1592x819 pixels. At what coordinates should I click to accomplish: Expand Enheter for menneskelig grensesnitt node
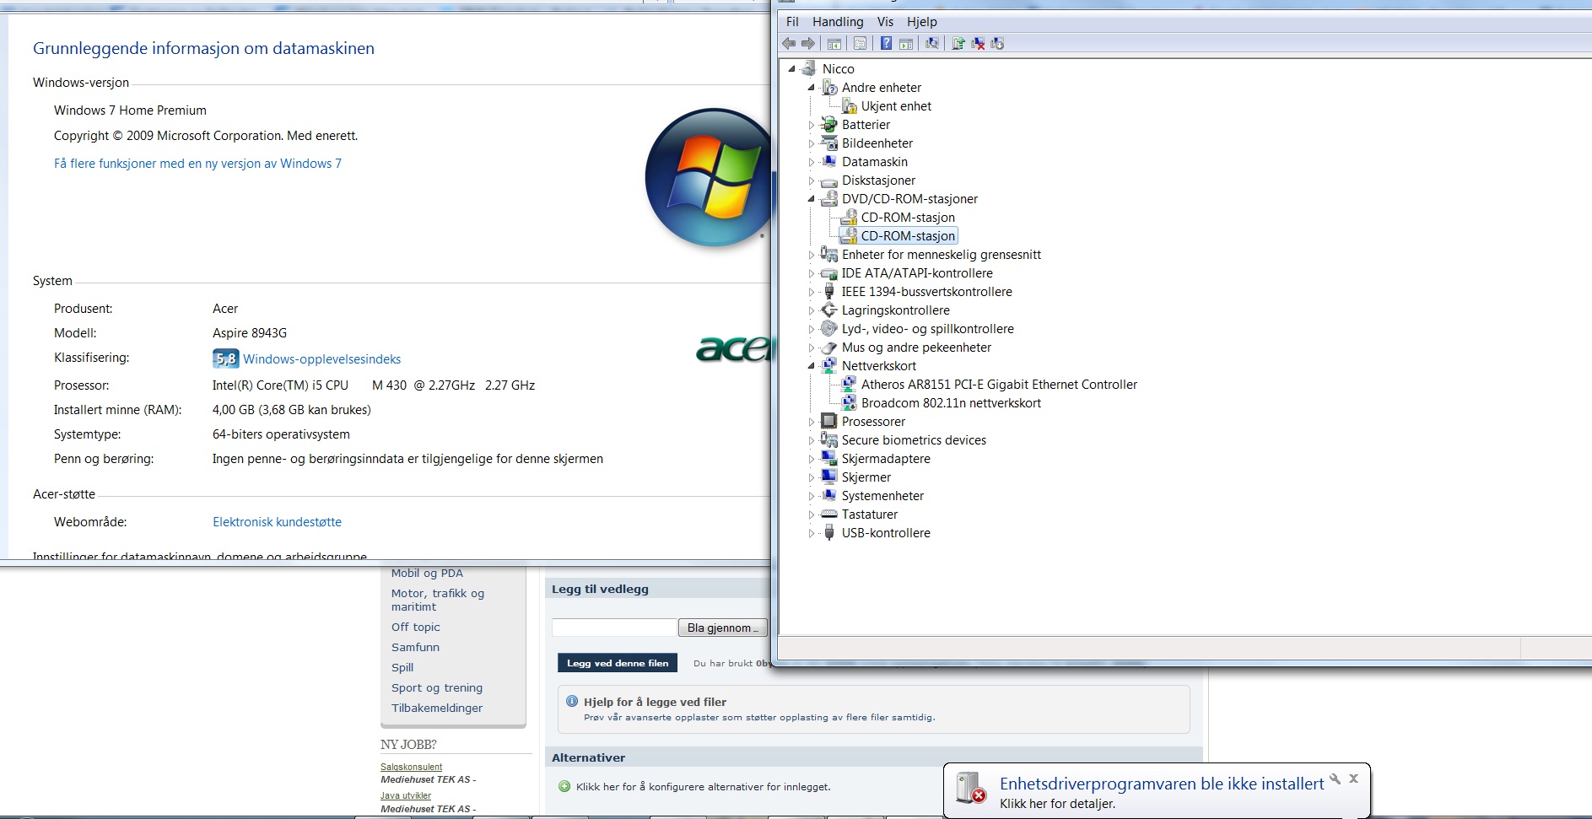point(812,255)
